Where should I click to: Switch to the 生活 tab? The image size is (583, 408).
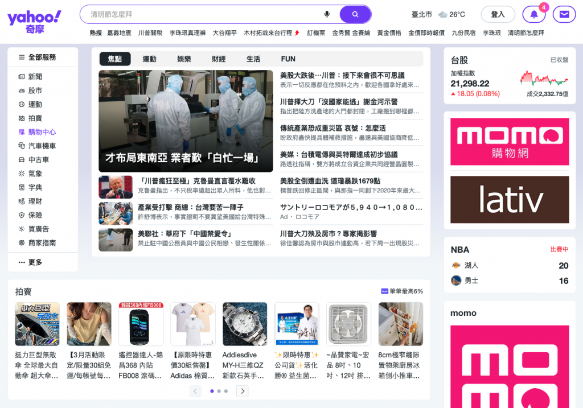pos(253,59)
